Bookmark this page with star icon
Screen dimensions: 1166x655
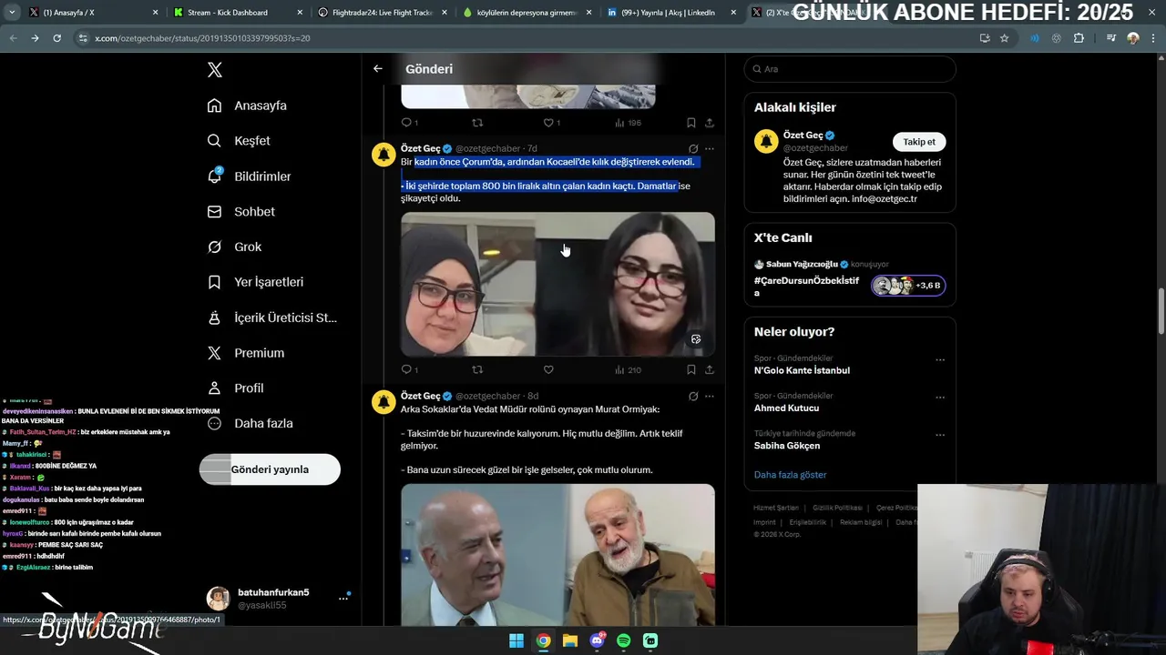pos(1004,38)
